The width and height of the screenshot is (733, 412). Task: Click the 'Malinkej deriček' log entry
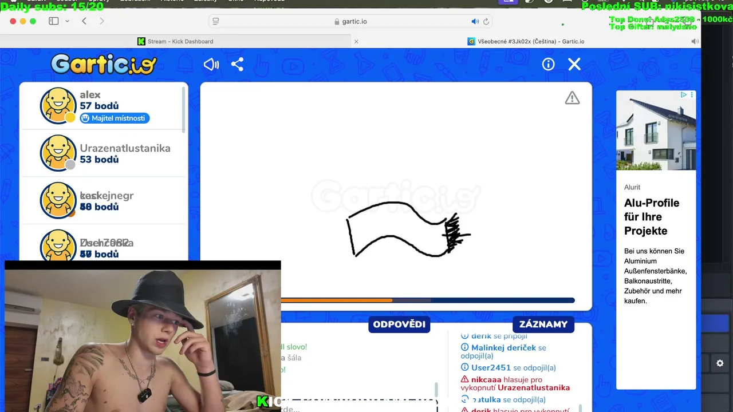tap(503, 351)
